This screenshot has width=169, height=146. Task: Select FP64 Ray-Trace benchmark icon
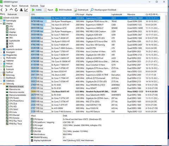point(7,124)
